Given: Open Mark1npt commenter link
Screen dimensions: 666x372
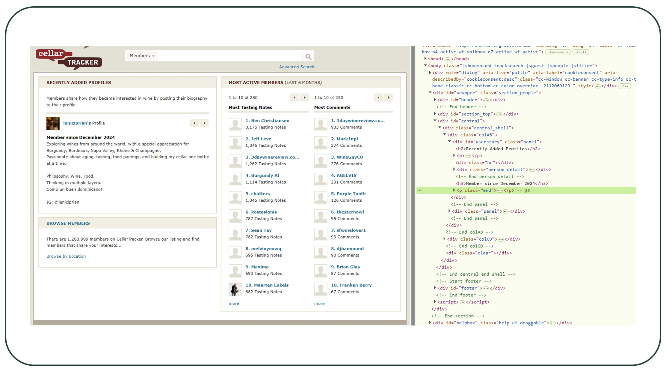Looking at the screenshot, I should point(345,139).
